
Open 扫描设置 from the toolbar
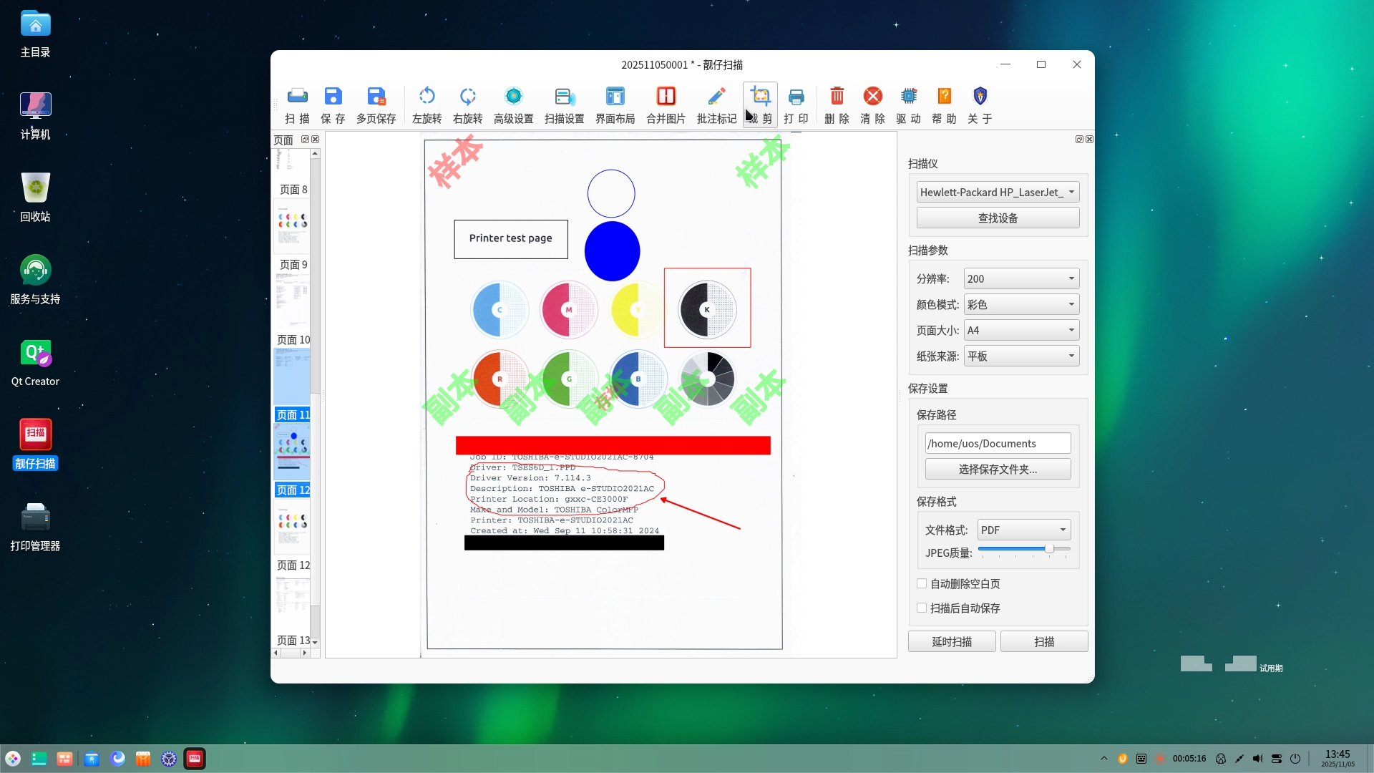565,104
